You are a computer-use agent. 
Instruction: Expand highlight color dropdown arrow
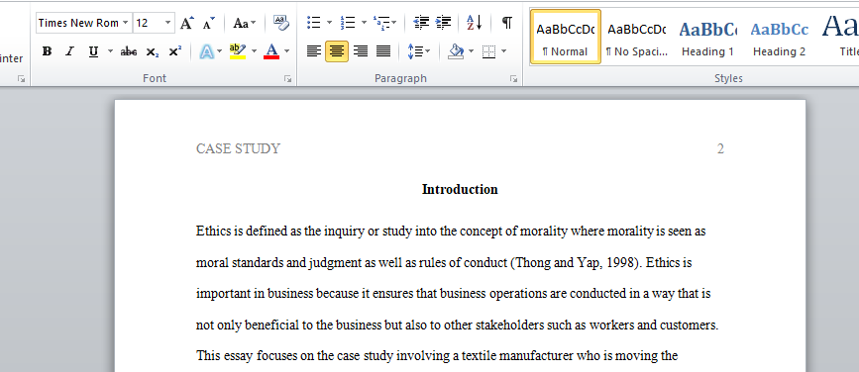pyautogui.click(x=254, y=51)
